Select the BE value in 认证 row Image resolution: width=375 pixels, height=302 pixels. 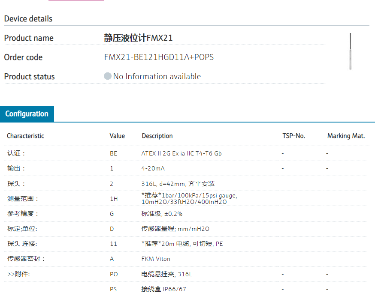(x=113, y=153)
